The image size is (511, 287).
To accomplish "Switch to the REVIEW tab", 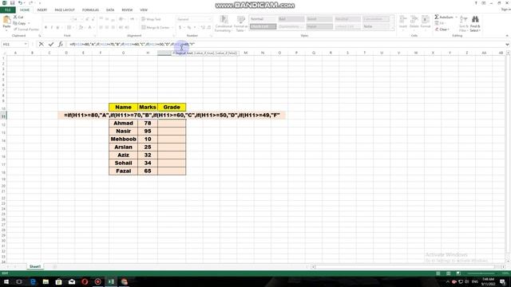I will (127, 10).
